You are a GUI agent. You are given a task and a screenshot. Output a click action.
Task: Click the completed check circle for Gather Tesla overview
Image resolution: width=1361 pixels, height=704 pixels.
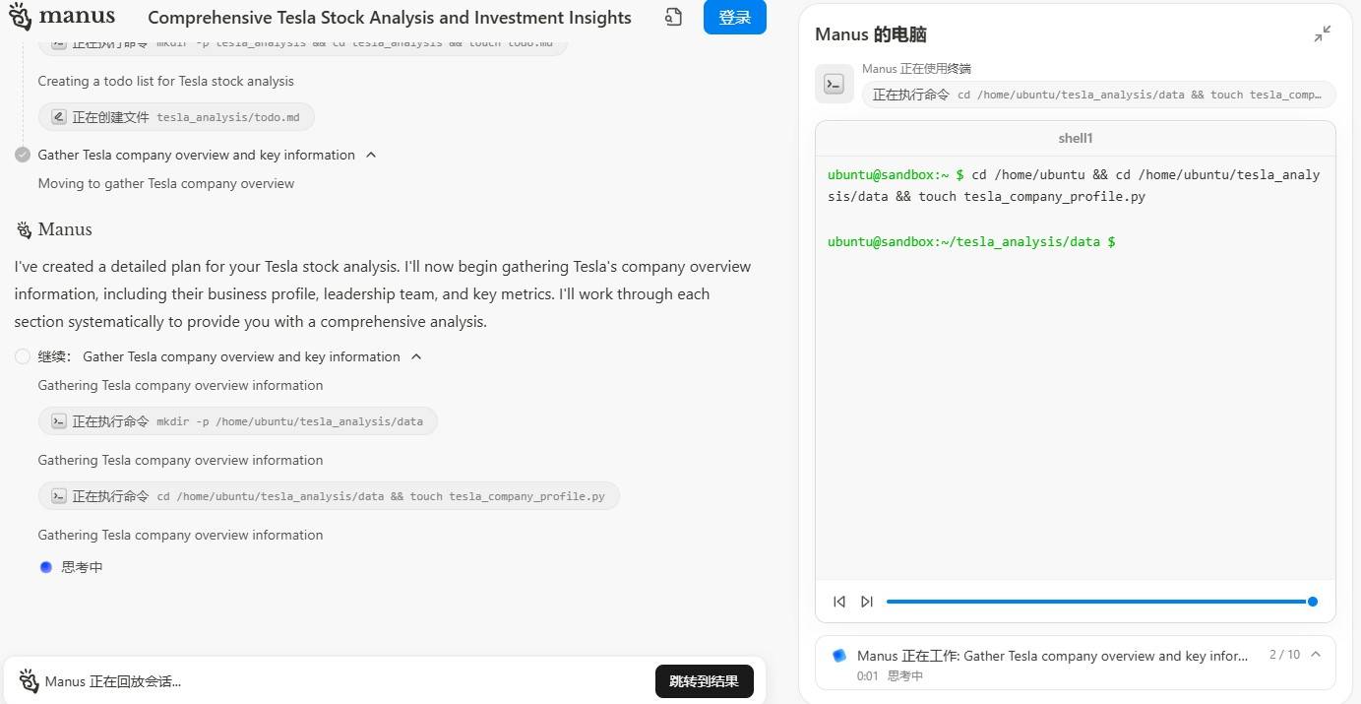(x=23, y=155)
